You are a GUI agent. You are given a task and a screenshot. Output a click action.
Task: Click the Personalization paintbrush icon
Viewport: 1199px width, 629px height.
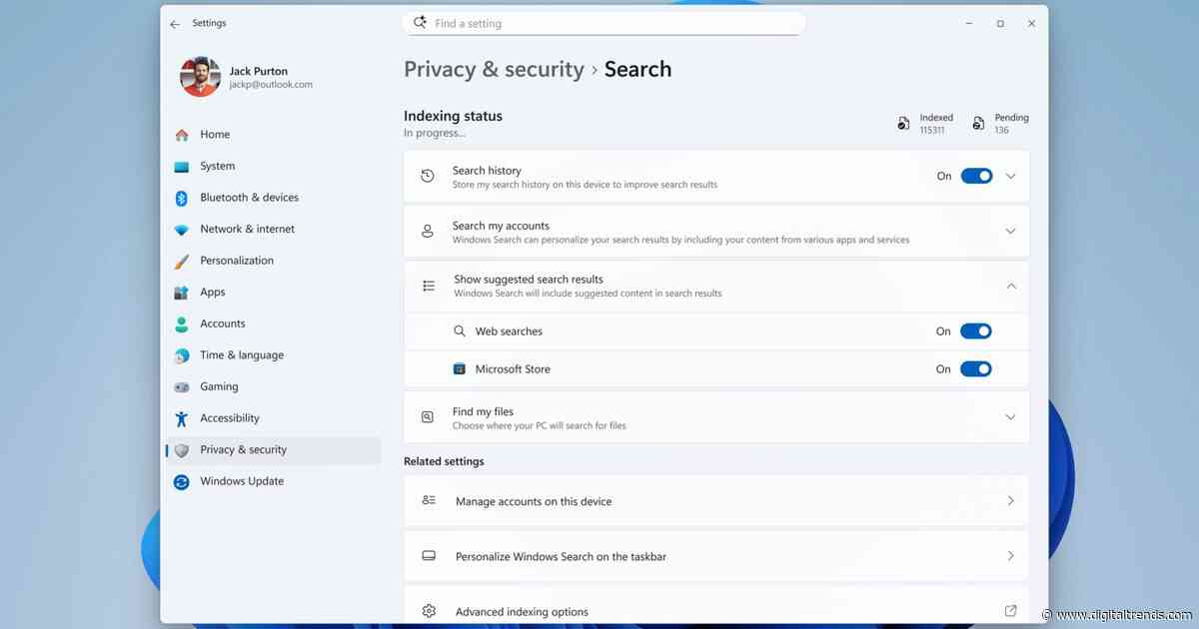pyautogui.click(x=181, y=261)
